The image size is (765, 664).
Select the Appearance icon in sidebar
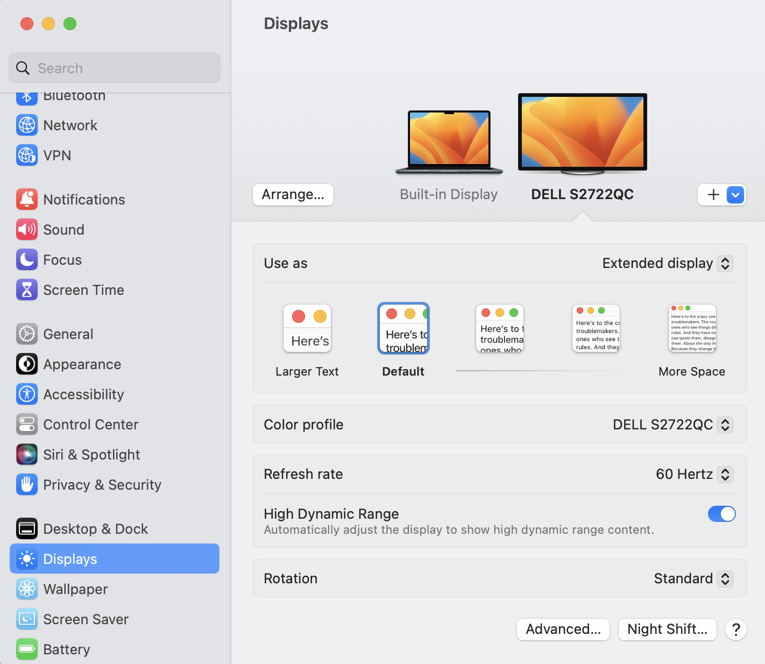27,364
